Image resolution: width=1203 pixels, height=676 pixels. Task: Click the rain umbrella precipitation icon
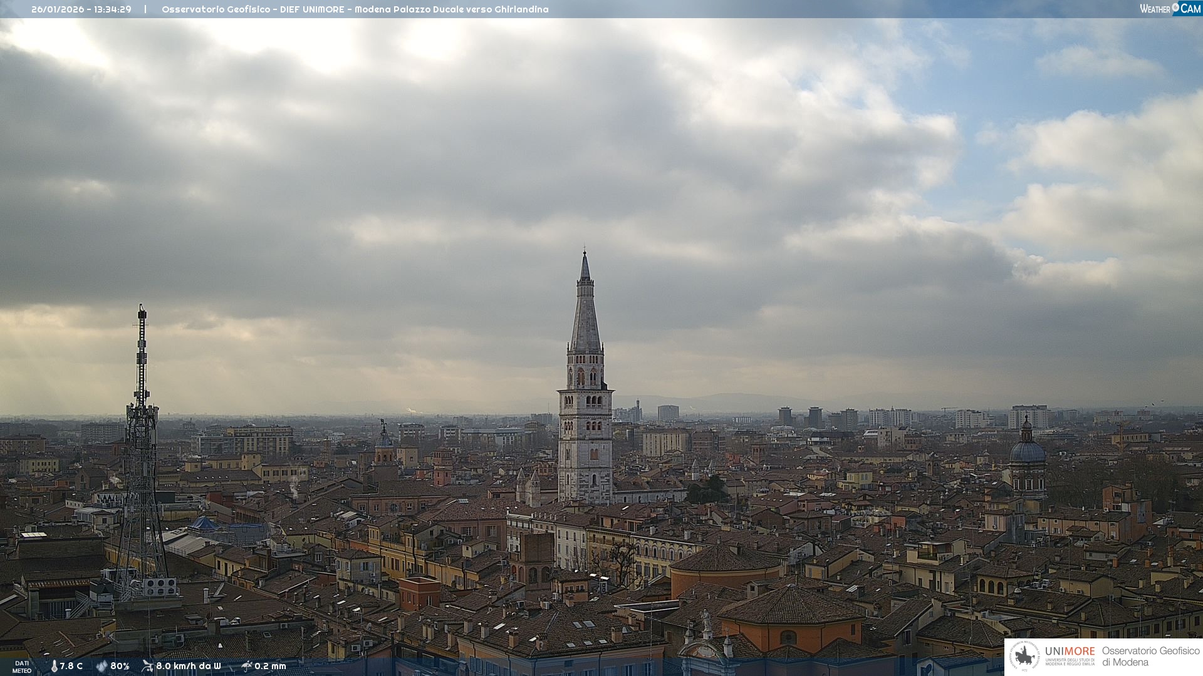(x=247, y=666)
